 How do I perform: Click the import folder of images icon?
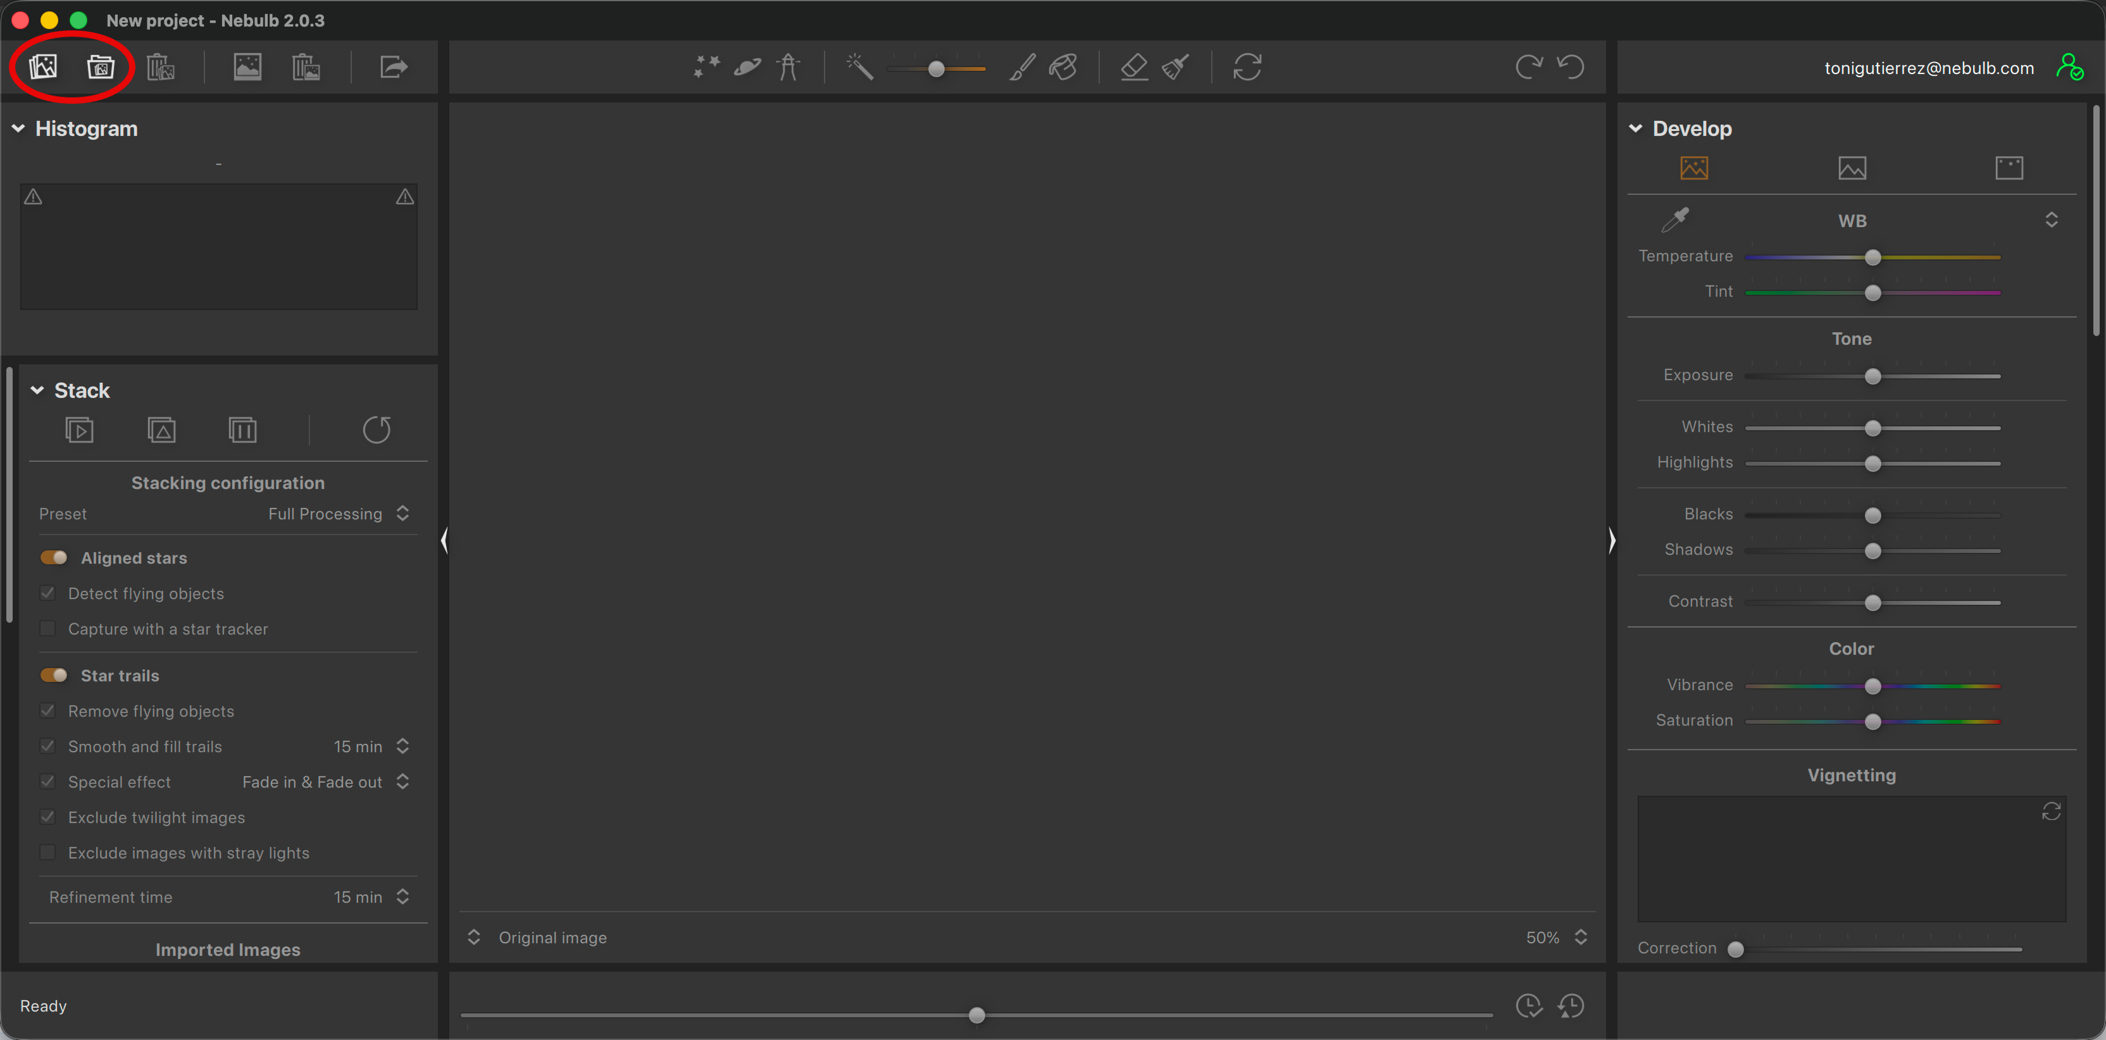101,66
